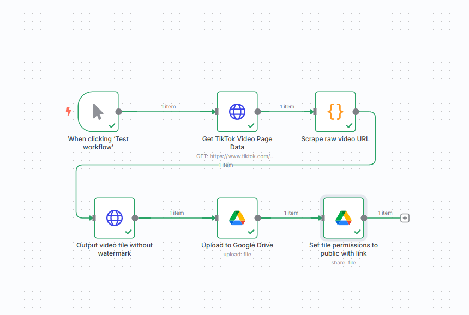Click '1 item' label on the wrapping connection
Image resolution: width=469 pixels, height=315 pixels.
(x=226, y=165)
